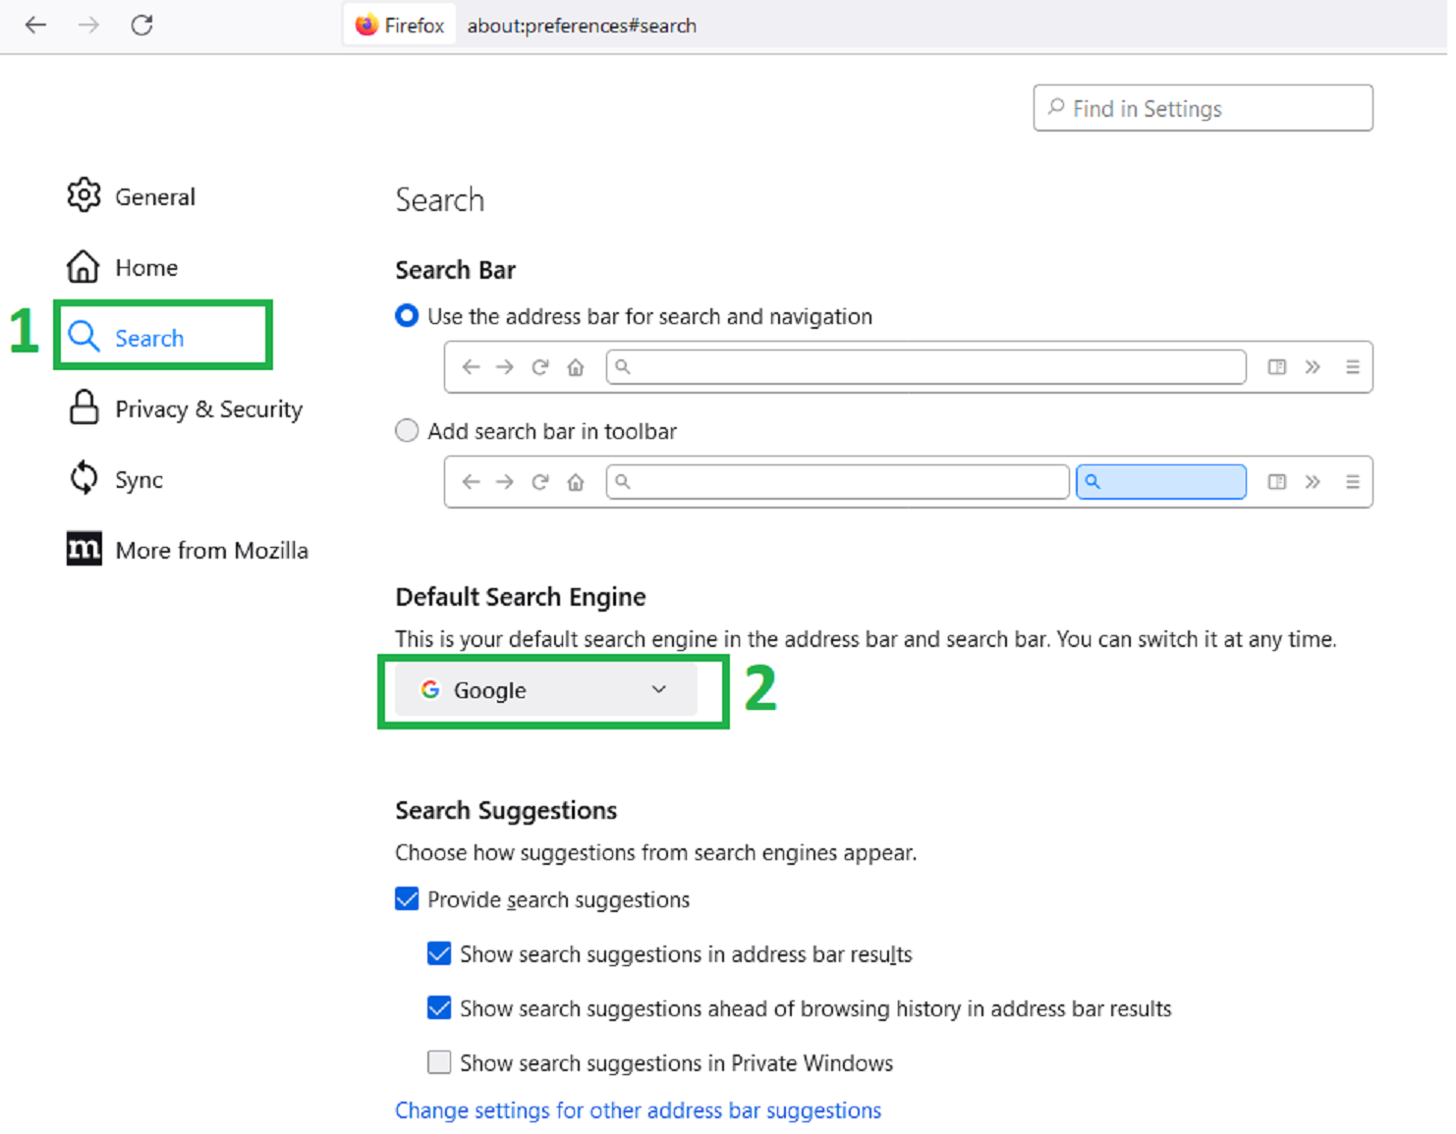This screenshot has width=1456, height=1134.
Task: Click the browser forward arrow
Action: [88, 25]
